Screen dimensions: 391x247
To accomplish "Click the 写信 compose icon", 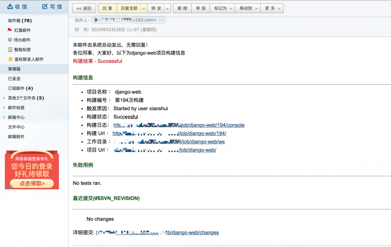I will [44, 6].
